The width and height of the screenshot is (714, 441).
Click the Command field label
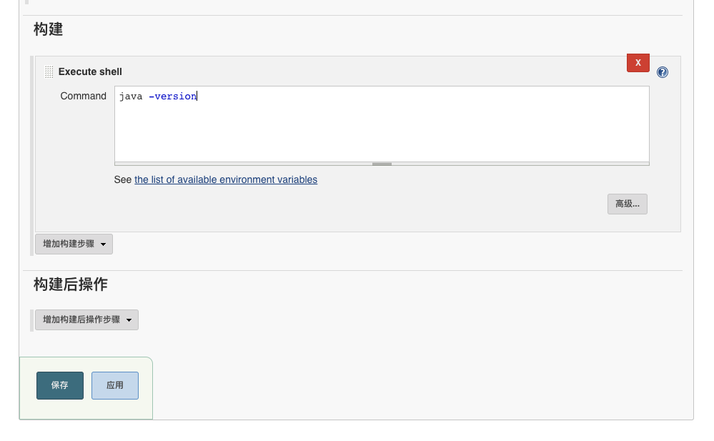coord(83,96)
